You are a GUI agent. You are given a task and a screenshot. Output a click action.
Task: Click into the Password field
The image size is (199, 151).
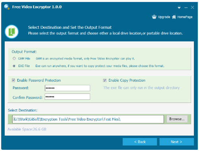(67, 88)
